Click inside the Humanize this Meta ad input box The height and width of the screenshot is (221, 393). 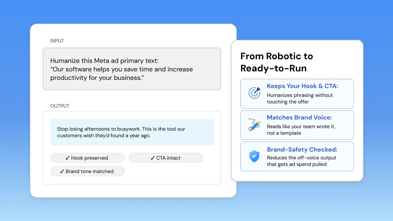pyautogui.click(x=132, y=69)
